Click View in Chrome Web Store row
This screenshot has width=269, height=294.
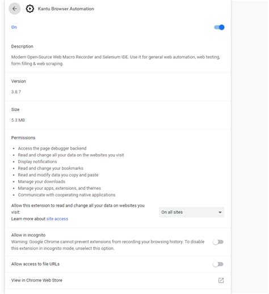pyautogui.click(x=117, y=280)
